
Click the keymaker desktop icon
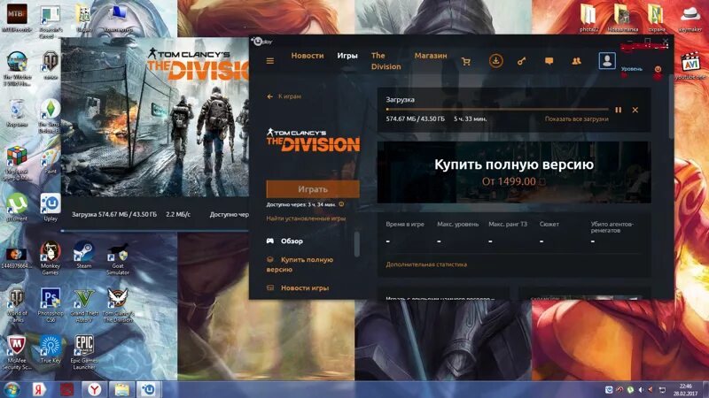690,18
